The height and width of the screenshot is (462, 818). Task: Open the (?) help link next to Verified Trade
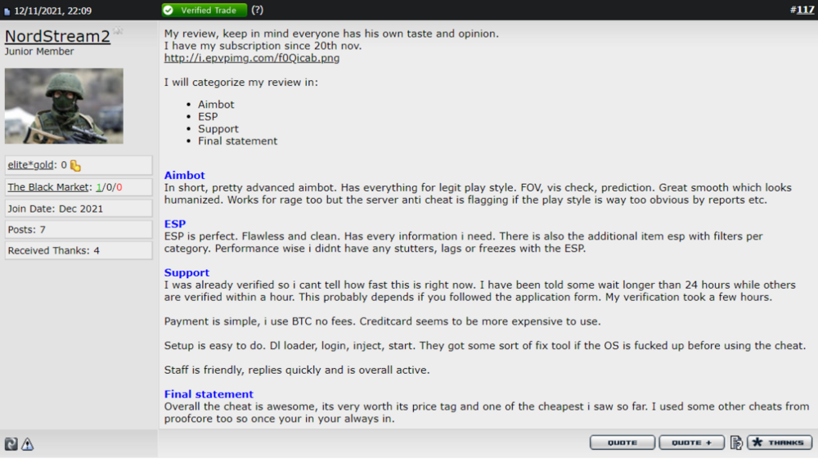[x=257, y=10]
